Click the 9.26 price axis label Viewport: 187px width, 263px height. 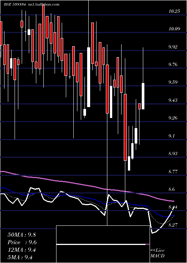click(x=173, y=118)
